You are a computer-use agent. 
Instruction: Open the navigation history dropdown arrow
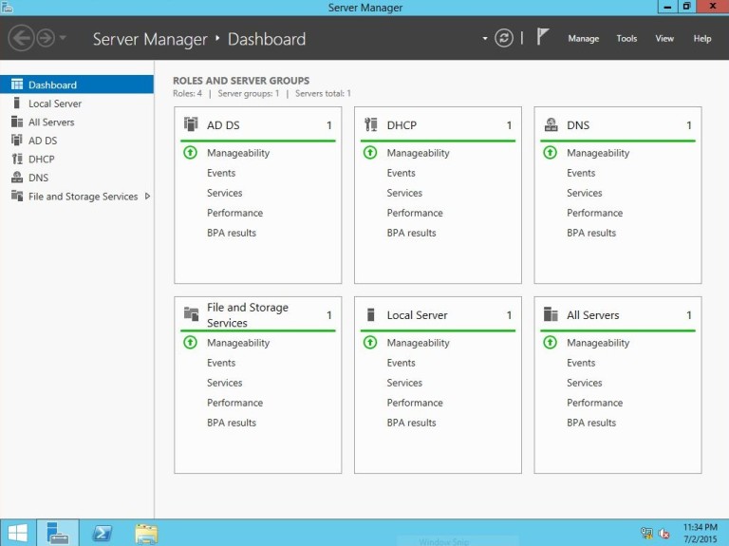click(63, 38)
